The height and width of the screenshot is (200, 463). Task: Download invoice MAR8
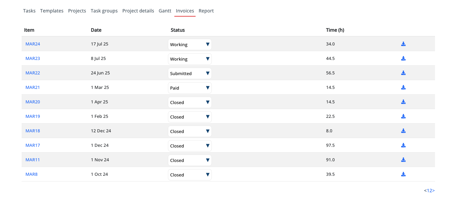click(403, 174)
